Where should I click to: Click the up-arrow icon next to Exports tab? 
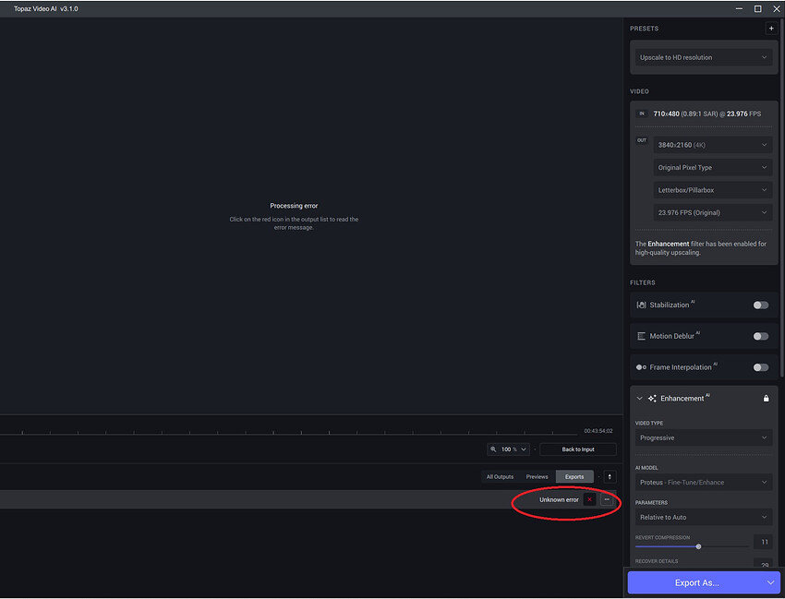tap(609, 476)
